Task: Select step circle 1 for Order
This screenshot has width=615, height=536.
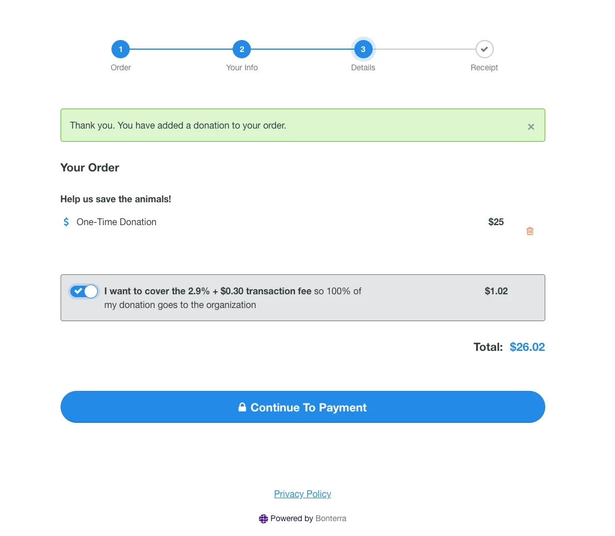Action: coord(121,49)
